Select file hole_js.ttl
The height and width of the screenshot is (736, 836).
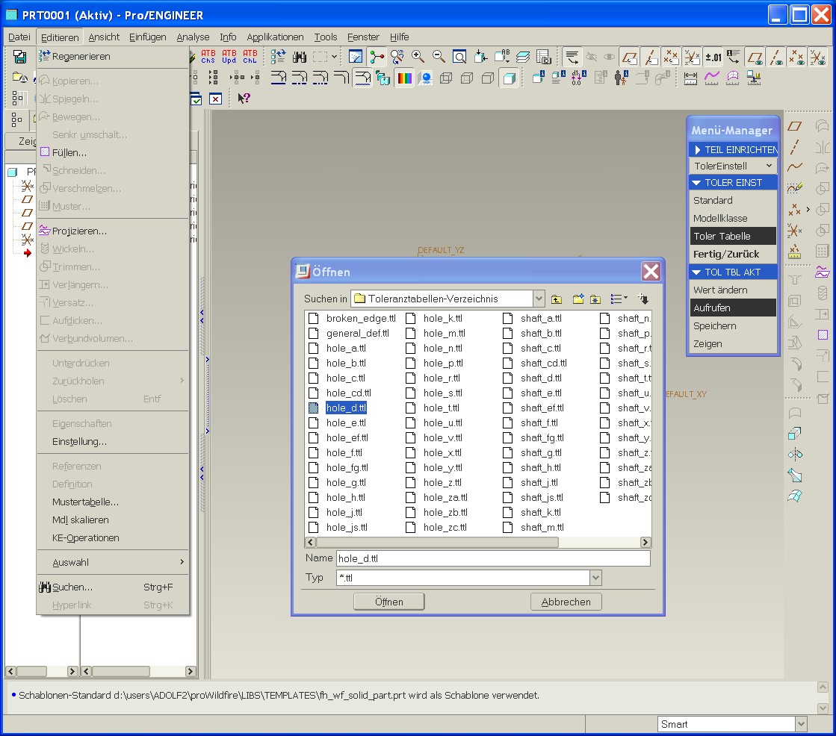(x=347, y=527)
